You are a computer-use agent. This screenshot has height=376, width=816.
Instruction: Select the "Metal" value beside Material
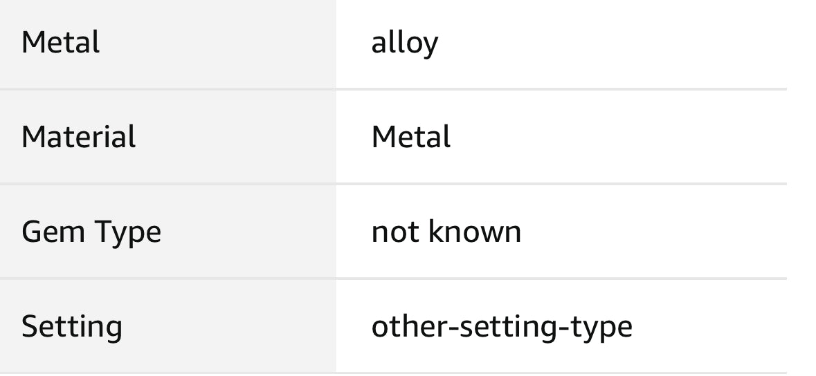411,137
